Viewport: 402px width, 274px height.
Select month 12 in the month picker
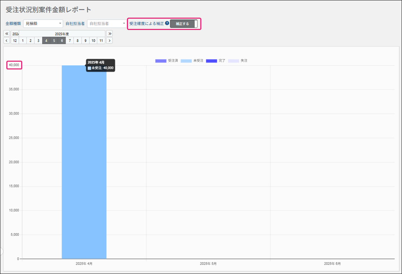[x=15, y=41]
